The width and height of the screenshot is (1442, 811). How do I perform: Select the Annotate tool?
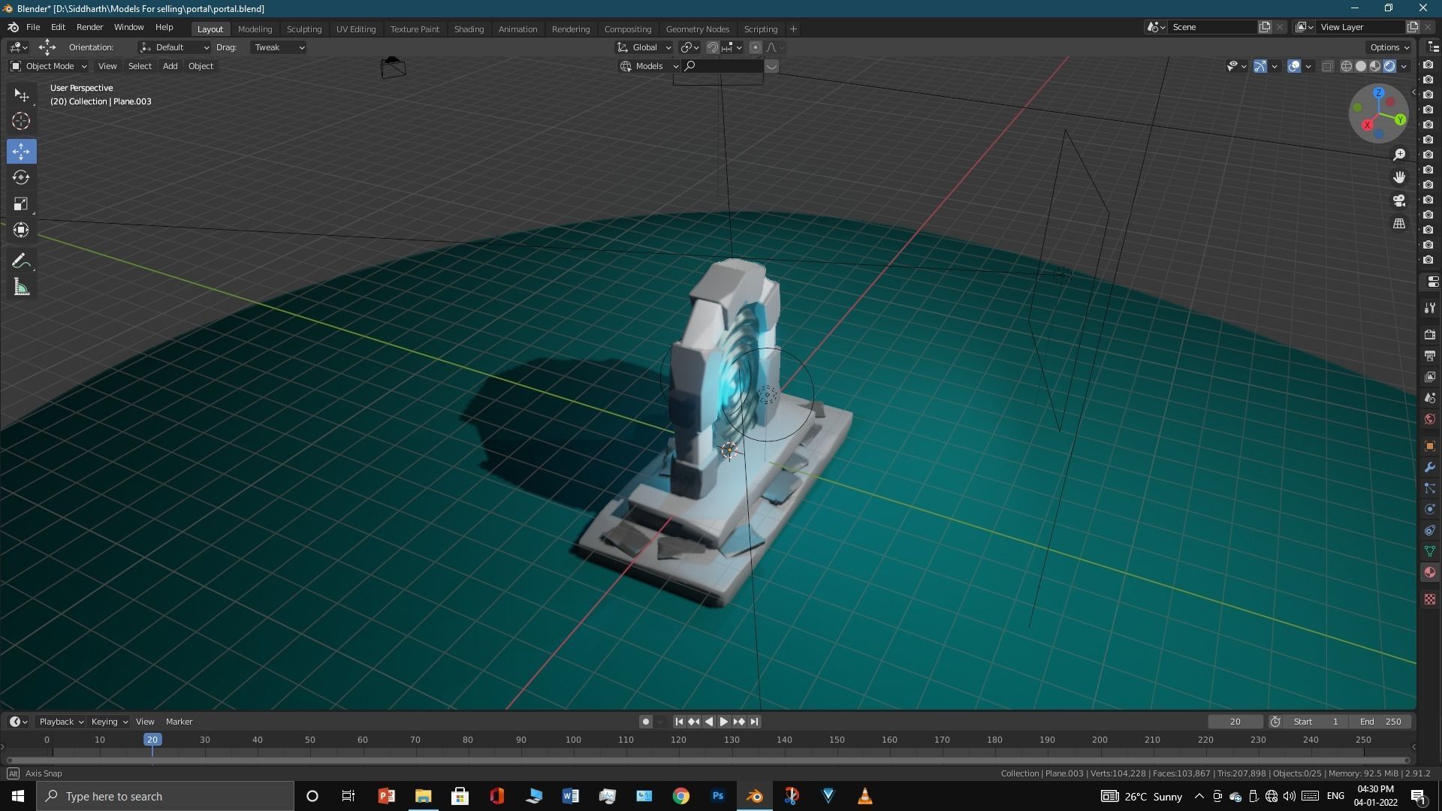point(21,261)
